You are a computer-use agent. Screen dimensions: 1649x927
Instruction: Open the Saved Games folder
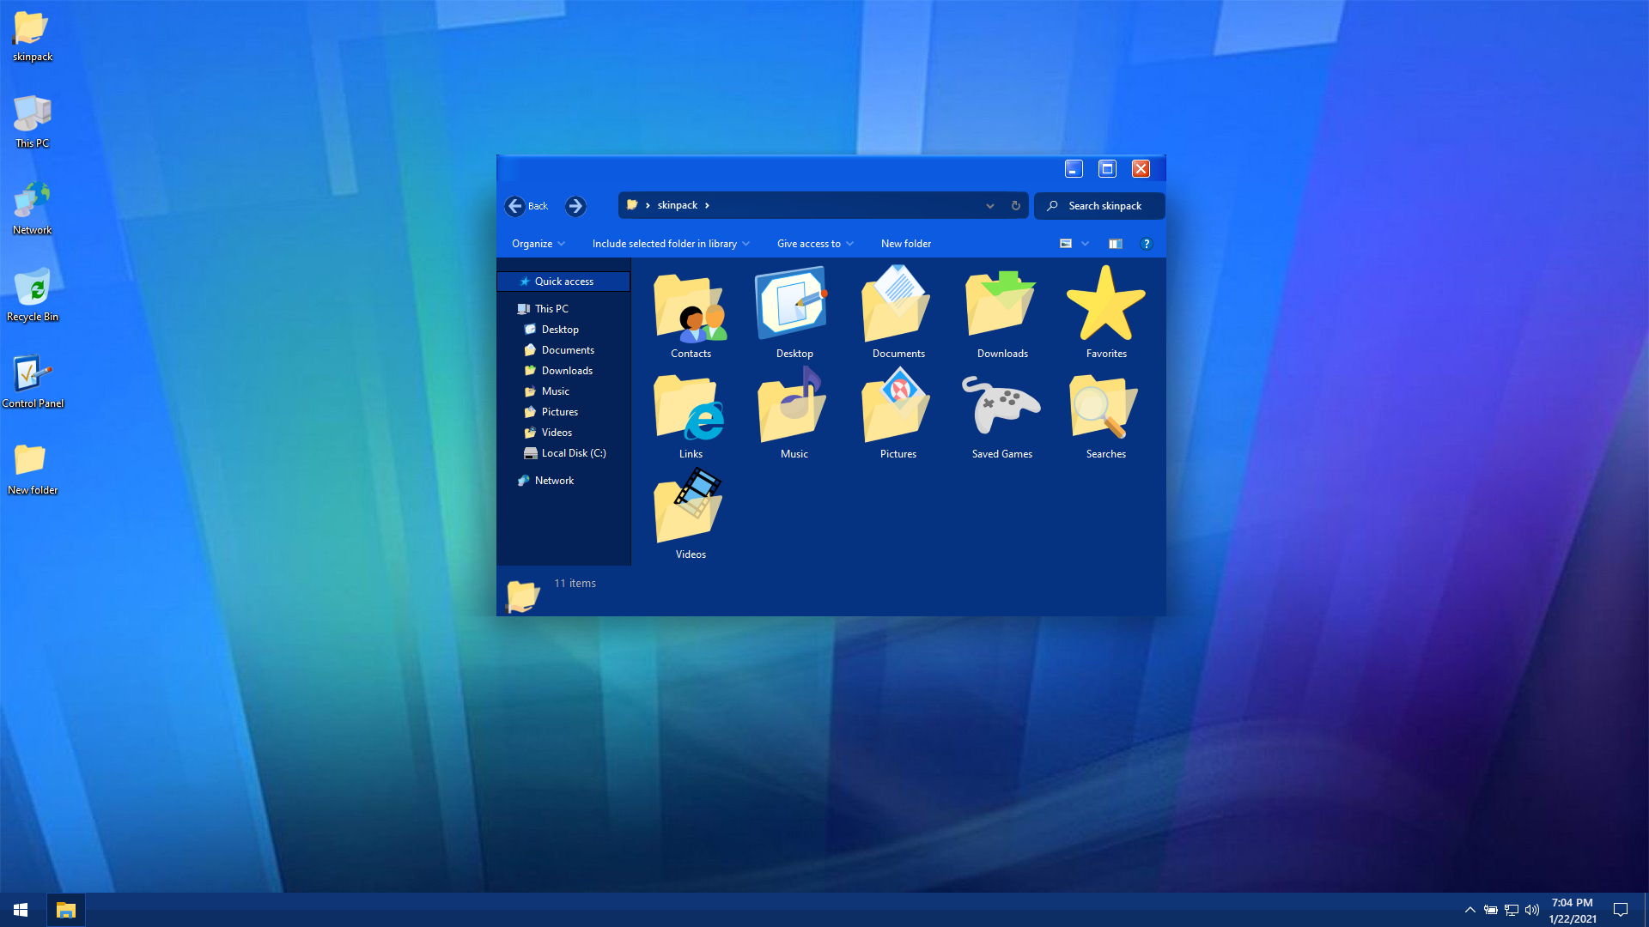click(1001, 408)
